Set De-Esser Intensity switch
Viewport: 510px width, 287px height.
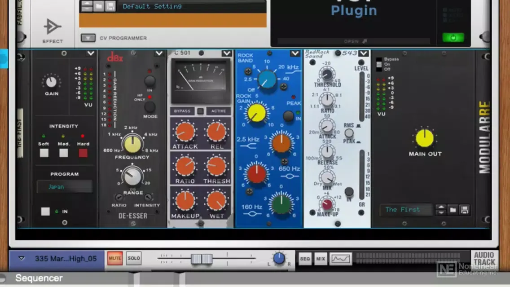click(x=148, y=198)
